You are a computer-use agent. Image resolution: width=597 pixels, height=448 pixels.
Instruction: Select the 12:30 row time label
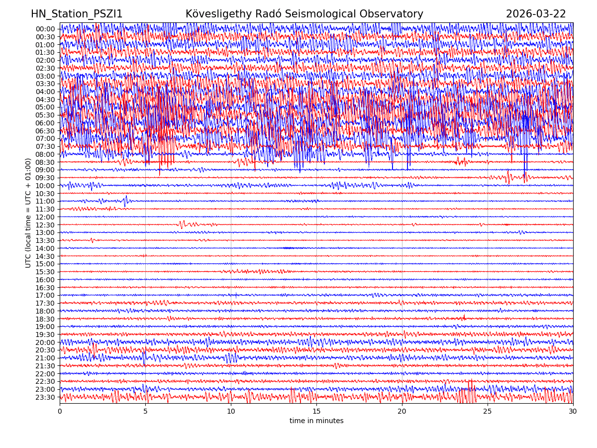[45, 225]
